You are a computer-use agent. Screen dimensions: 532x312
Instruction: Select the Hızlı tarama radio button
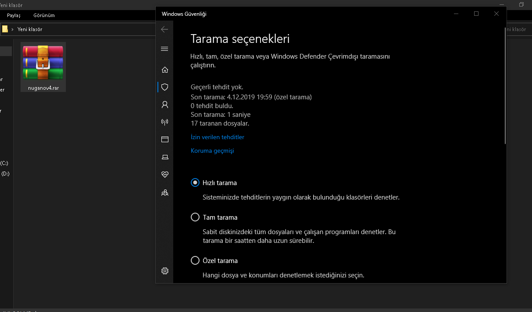[195, 183]
